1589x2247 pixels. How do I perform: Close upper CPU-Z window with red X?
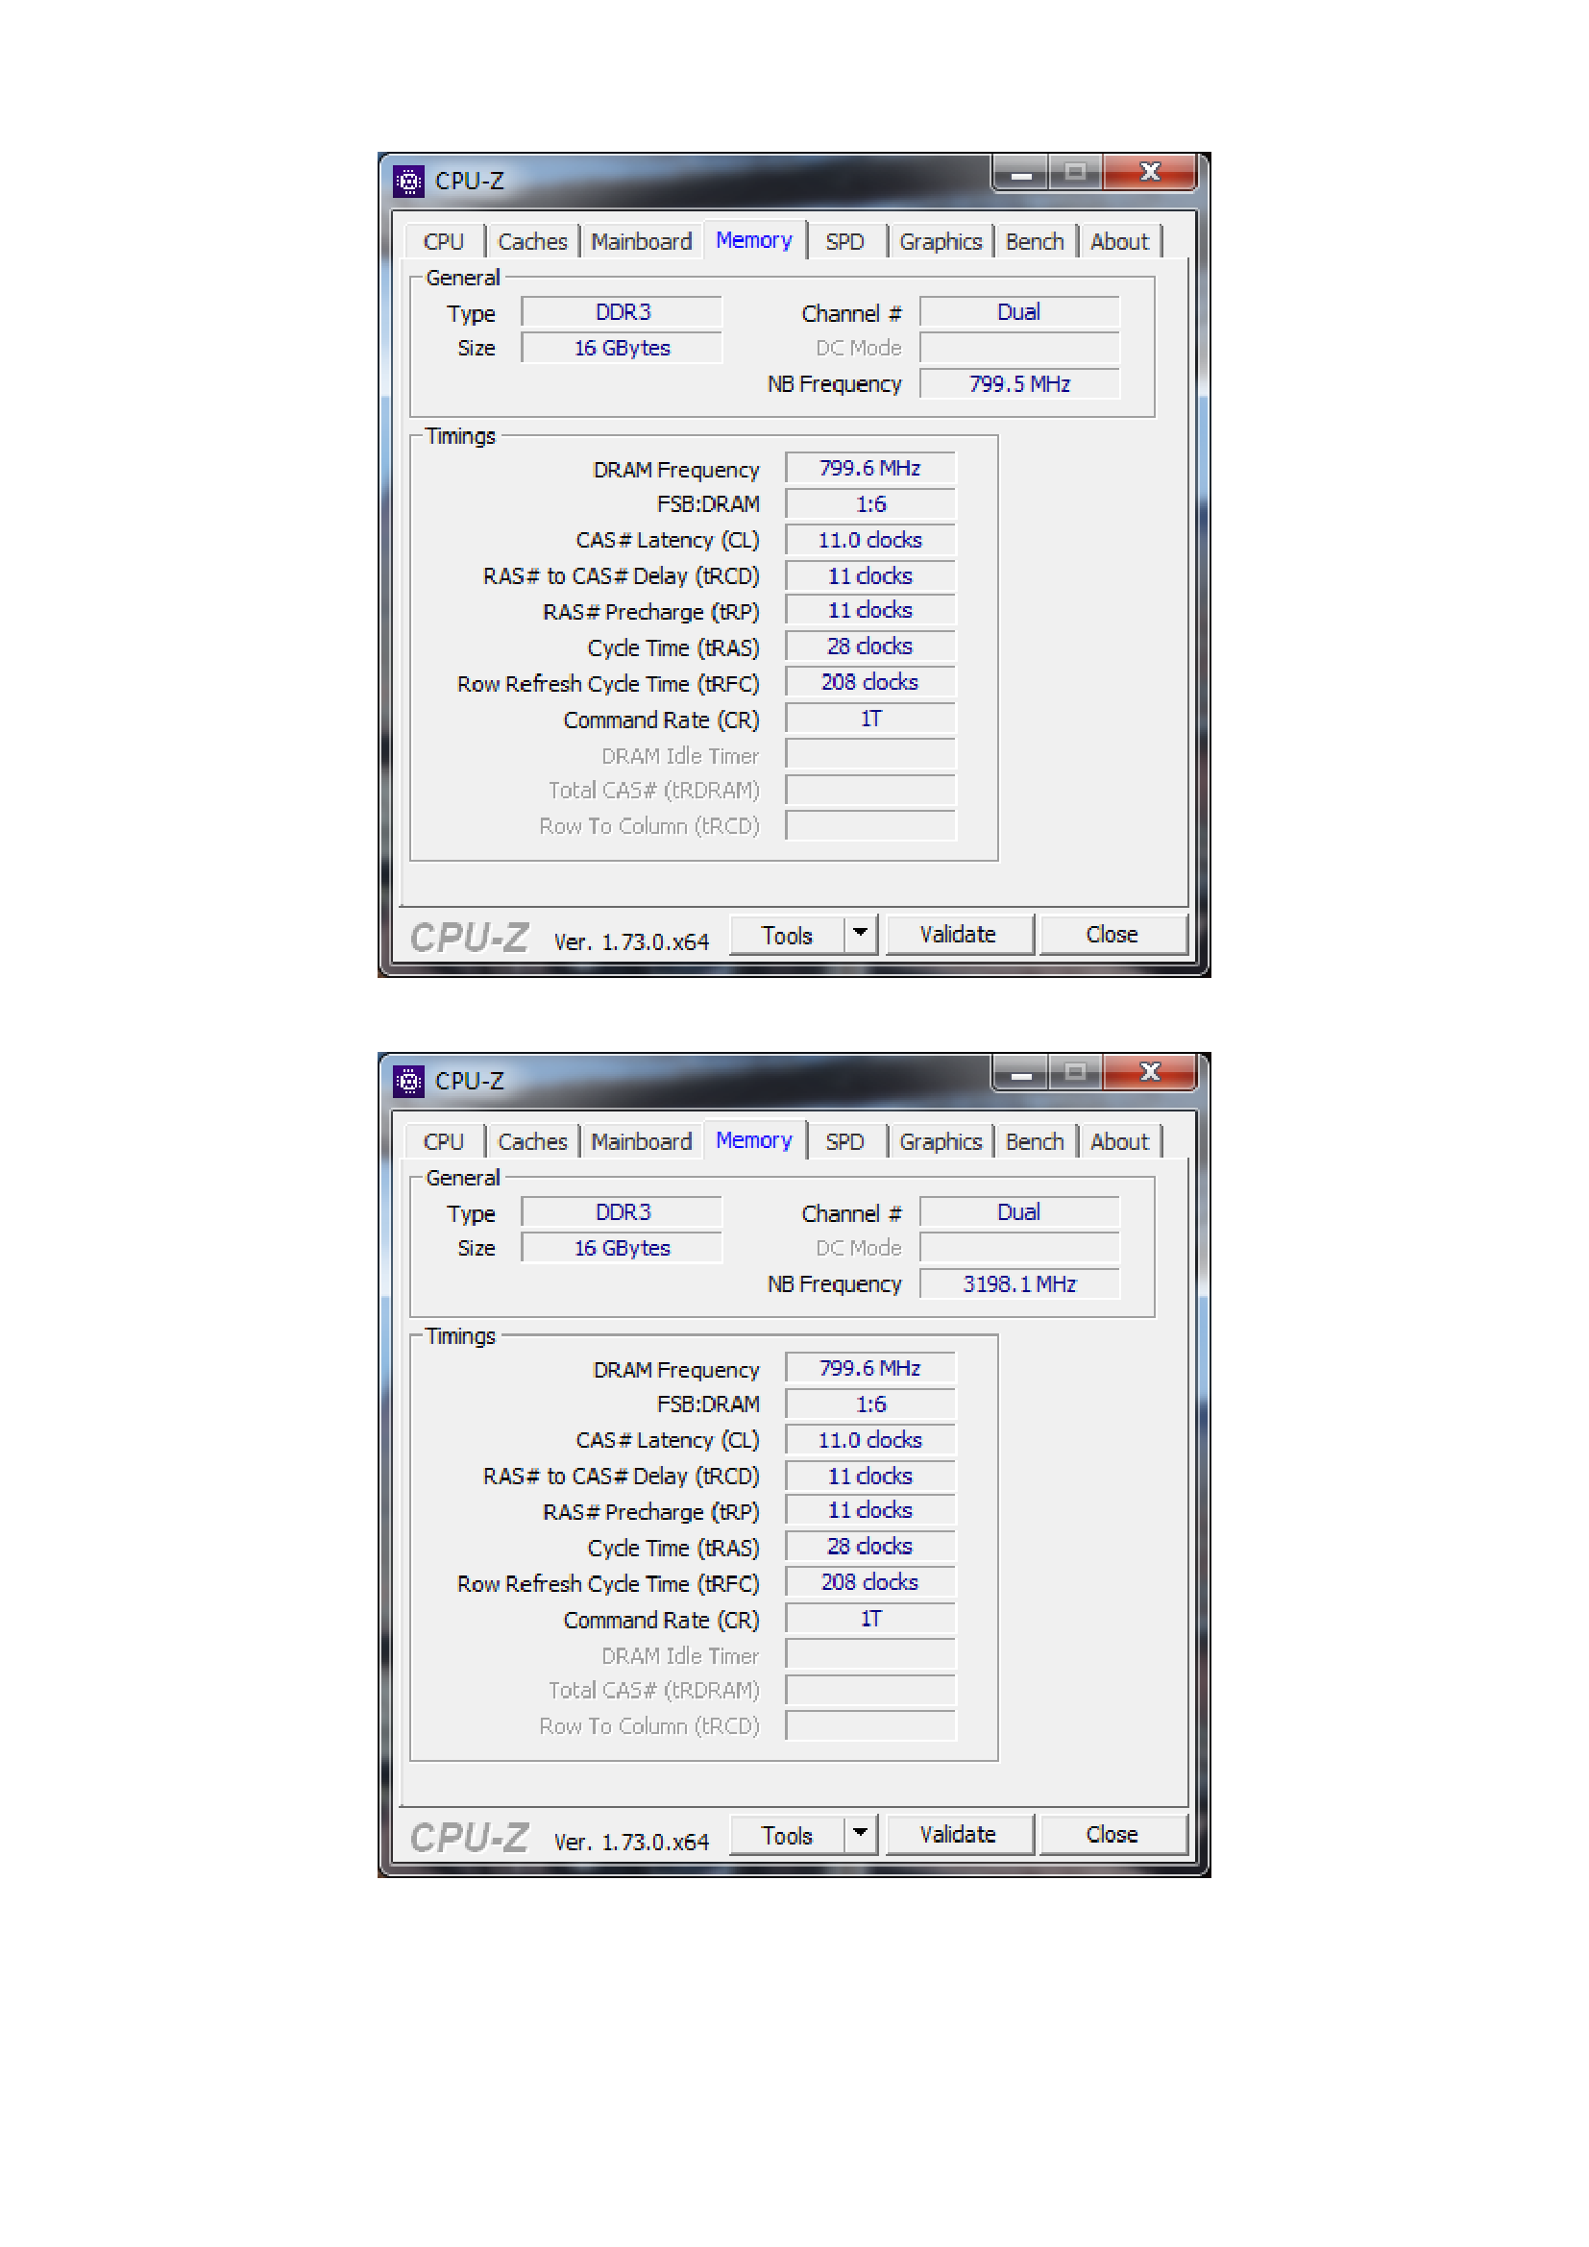click(x=1151, y=173)
